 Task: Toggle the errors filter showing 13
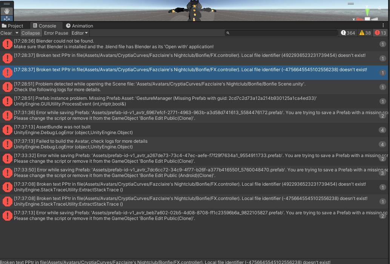380,33
